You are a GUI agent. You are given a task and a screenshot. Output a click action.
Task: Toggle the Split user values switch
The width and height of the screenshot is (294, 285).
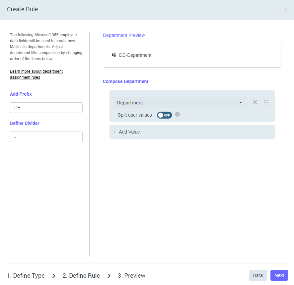164,115
